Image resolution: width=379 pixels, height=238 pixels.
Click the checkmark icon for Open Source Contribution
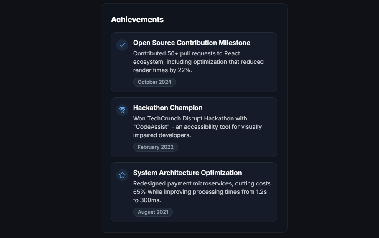coord(122,45)
